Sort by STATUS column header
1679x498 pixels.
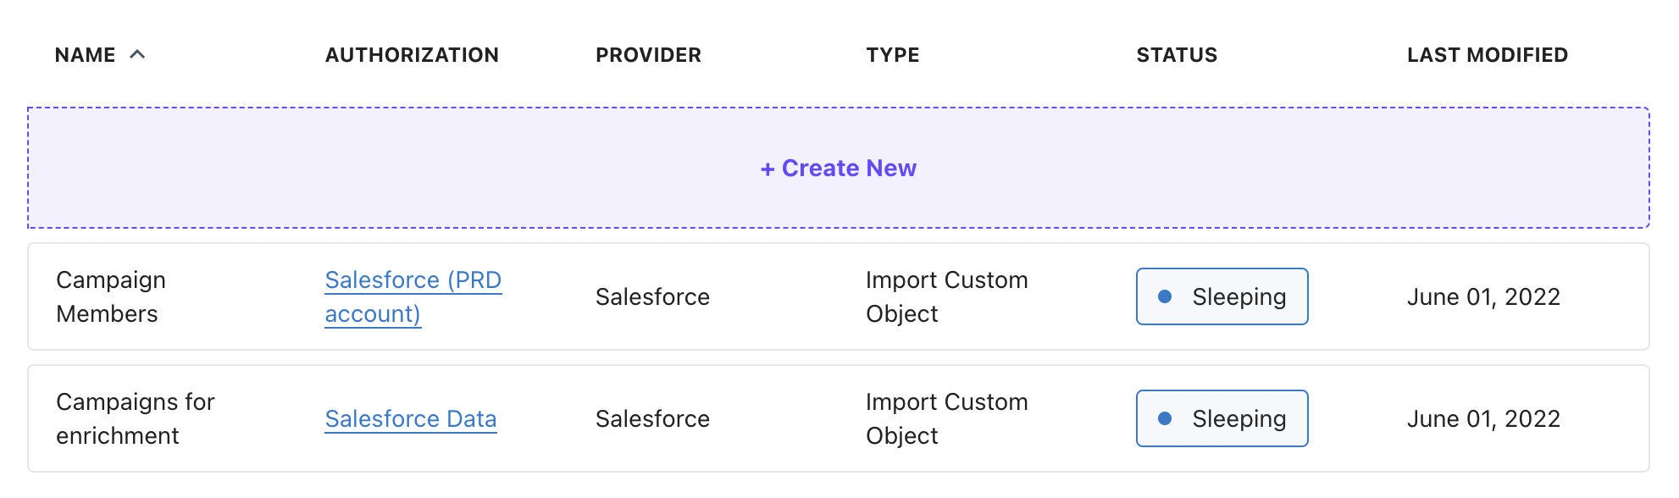(x=1177, y=55)
